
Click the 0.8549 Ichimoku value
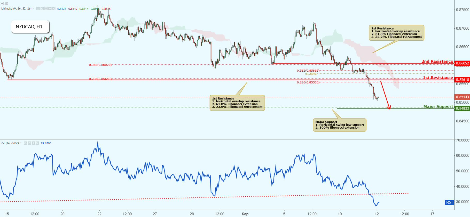pos(73,9)
